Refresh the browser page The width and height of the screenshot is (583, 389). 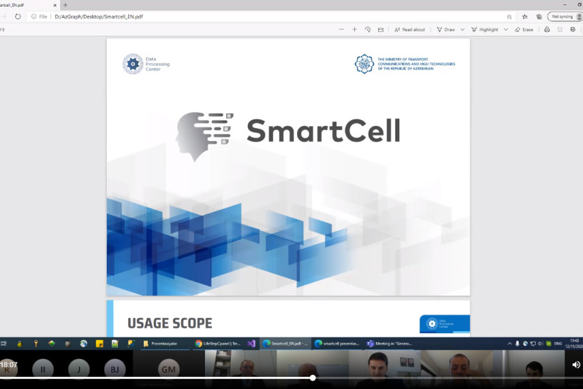(x=18, y=17)
